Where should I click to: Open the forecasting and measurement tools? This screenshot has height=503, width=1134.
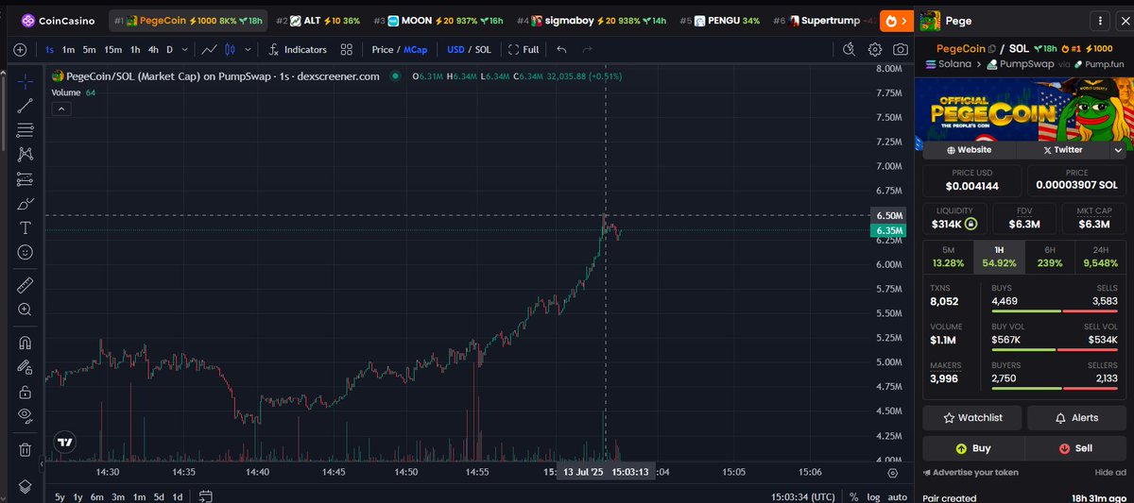[26, 178]
